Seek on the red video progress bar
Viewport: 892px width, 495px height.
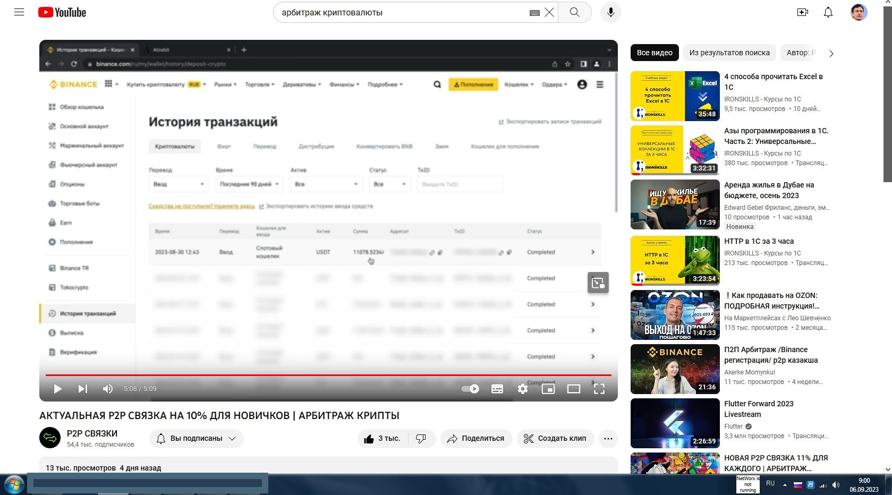click(328, 375)
